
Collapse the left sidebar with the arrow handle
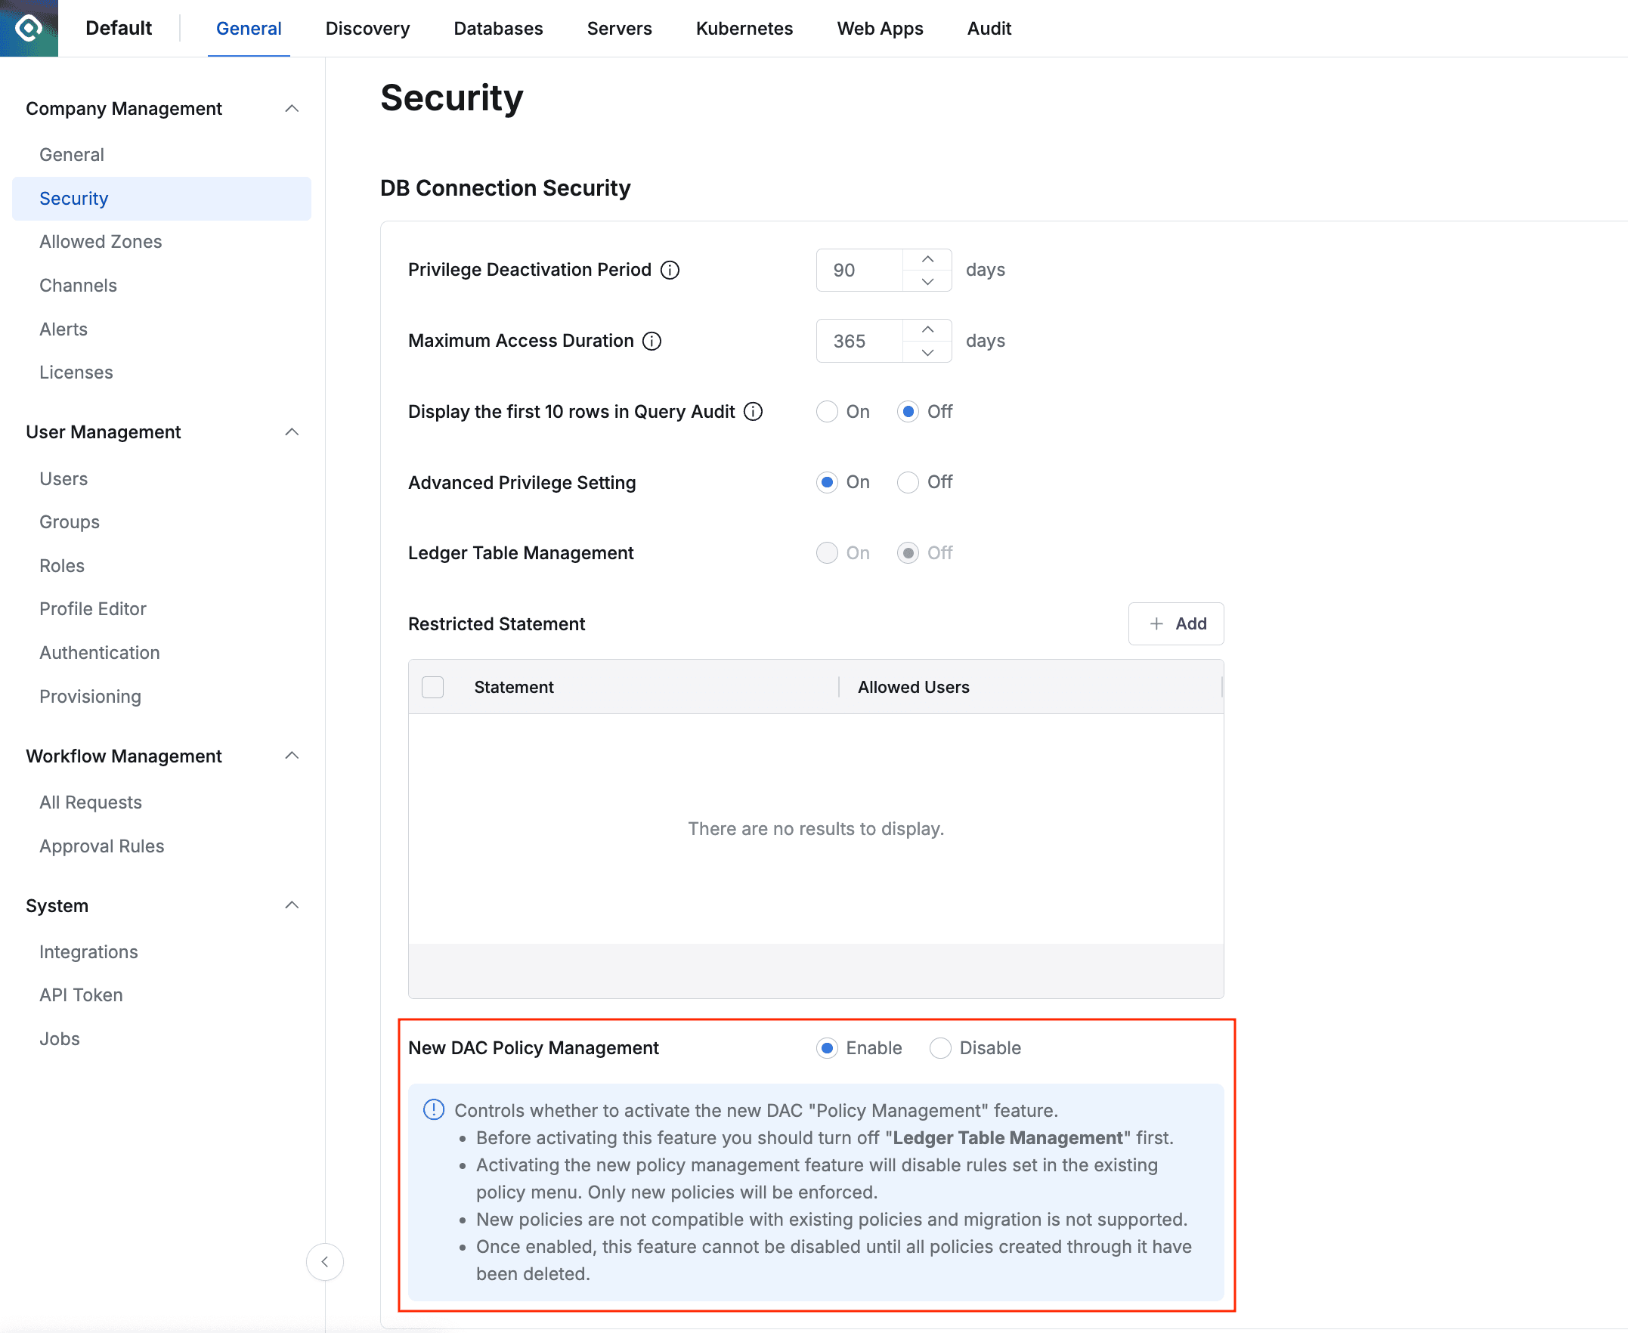pyautogui.click(x=325, y=1262)
